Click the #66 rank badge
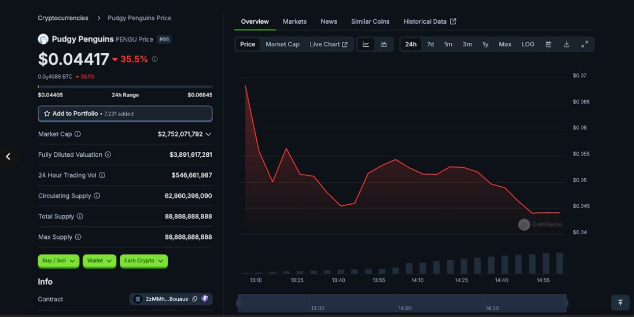This screenshot has width=634, height=317. (164, 39)
